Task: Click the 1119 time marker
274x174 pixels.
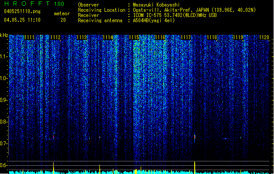Action: click(x=238, y=37)
